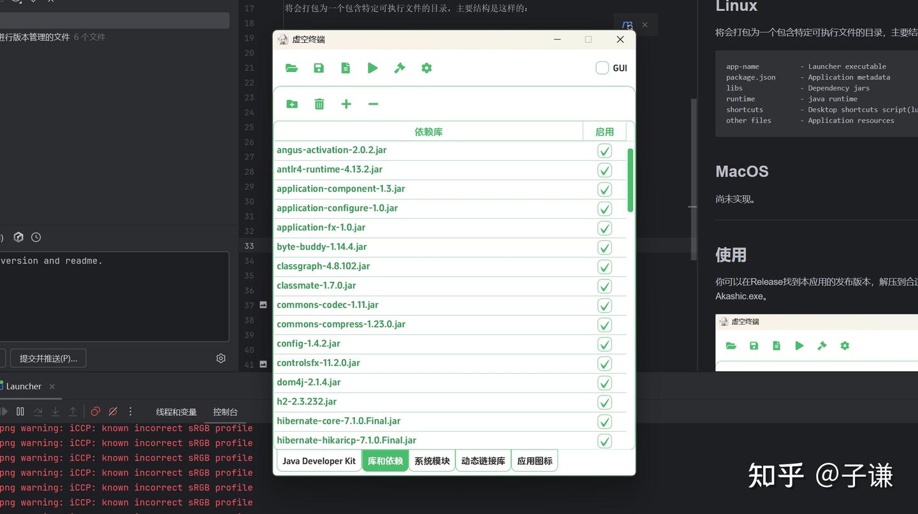This screenshot has height=514, width=918.
Task: Open settings gear in 虚空终端 toolbar
Action: (x=426, y=68)
